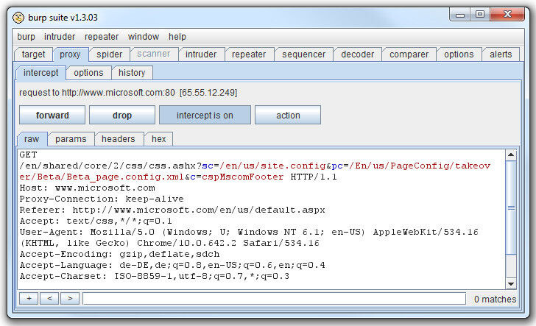
Task: Switch to the target tab
Action: click(x=33, y=54)
